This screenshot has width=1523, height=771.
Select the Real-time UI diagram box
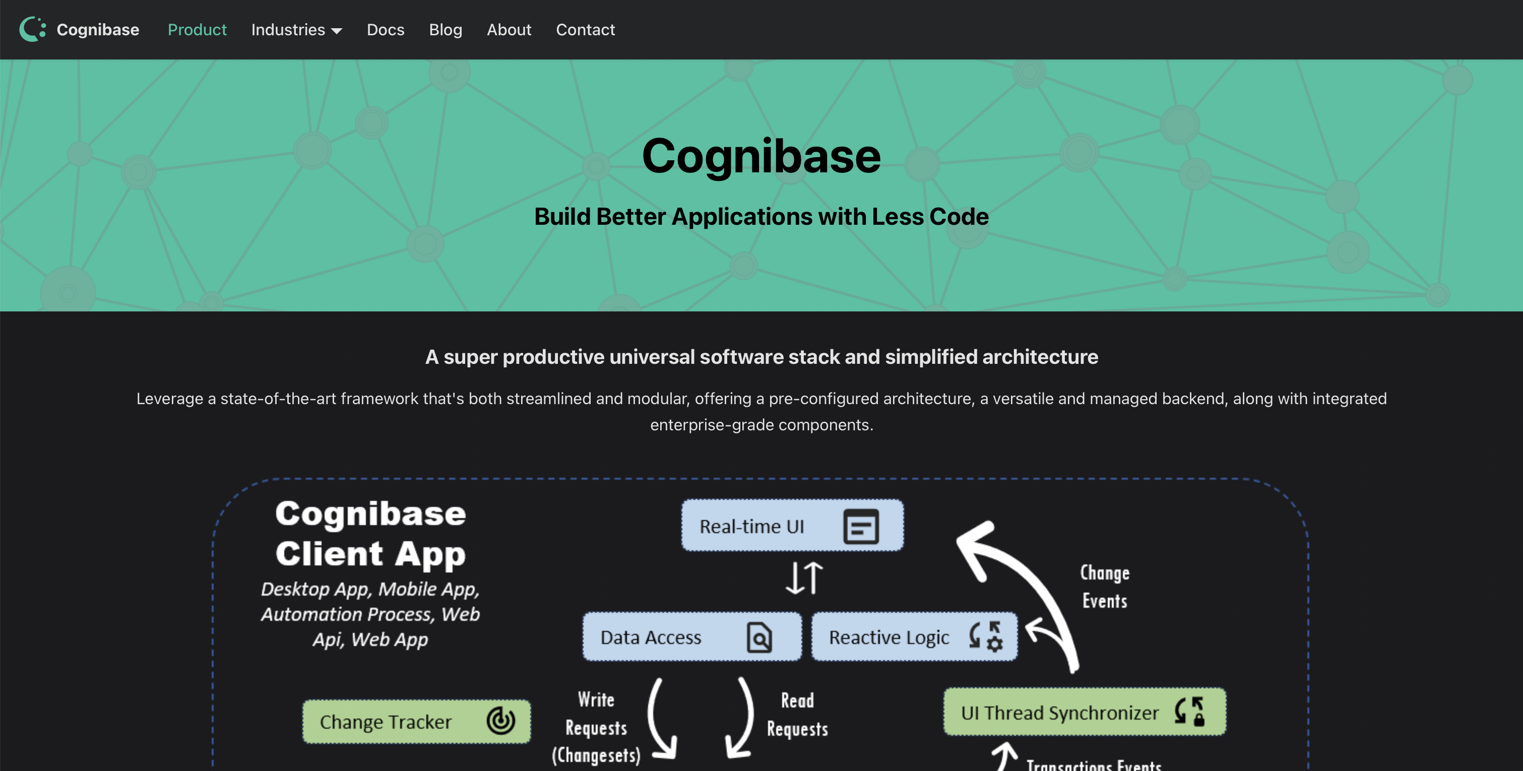coord(792,526)
